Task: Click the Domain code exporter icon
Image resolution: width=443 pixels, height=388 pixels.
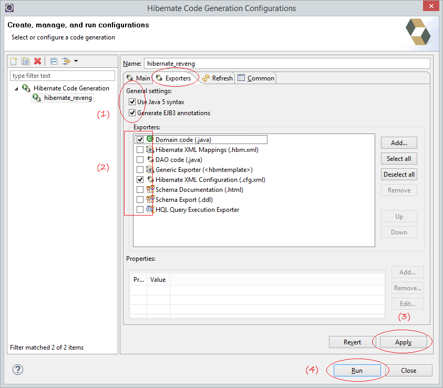Action: [150, 139]
